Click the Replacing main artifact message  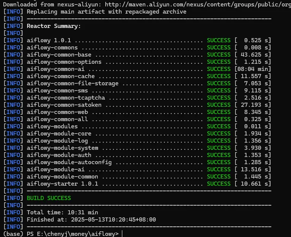point(106,12)
